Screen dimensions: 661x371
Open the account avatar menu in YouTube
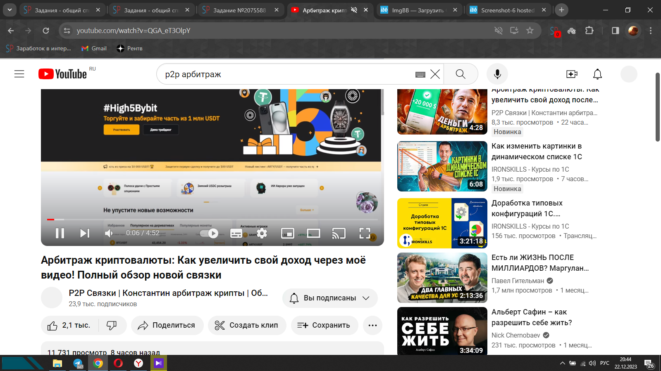629,74
